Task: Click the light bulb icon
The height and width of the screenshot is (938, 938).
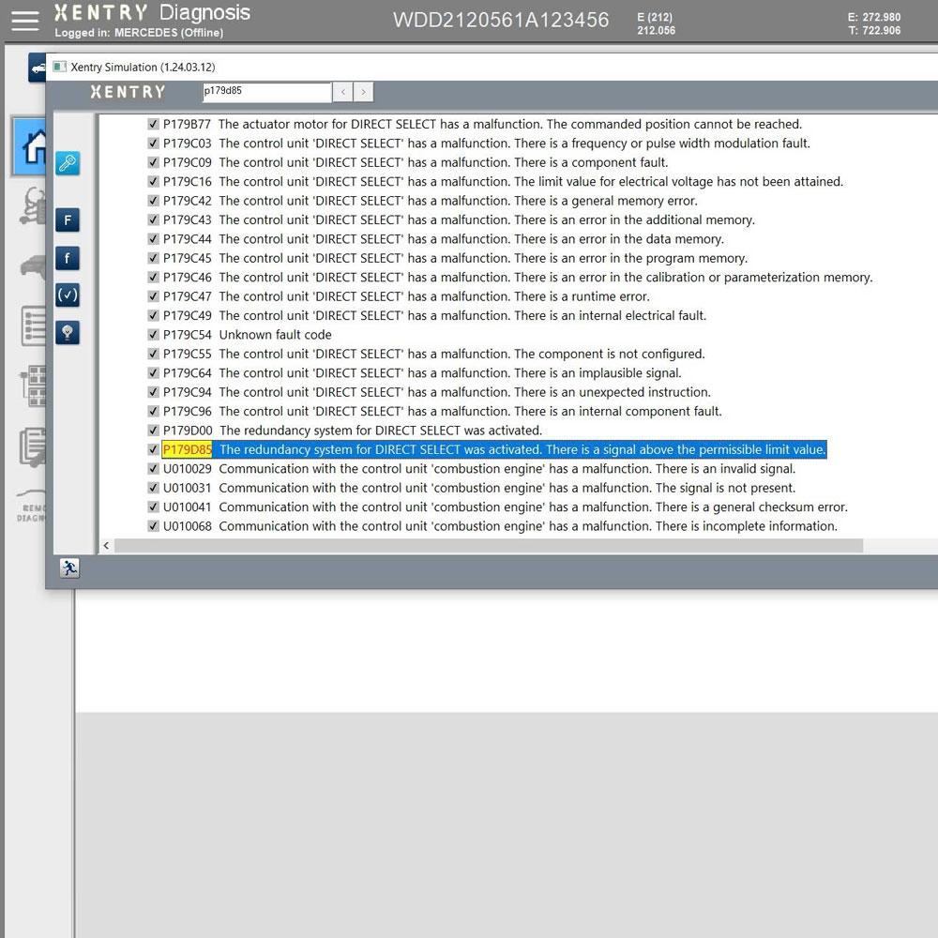Action: point(68,333)
